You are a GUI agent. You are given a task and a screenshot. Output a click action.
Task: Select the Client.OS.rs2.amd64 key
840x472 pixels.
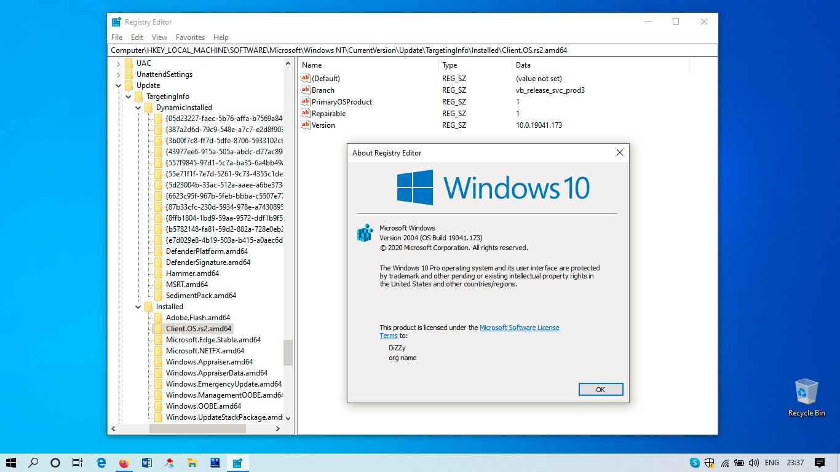(x=199, y=329)
